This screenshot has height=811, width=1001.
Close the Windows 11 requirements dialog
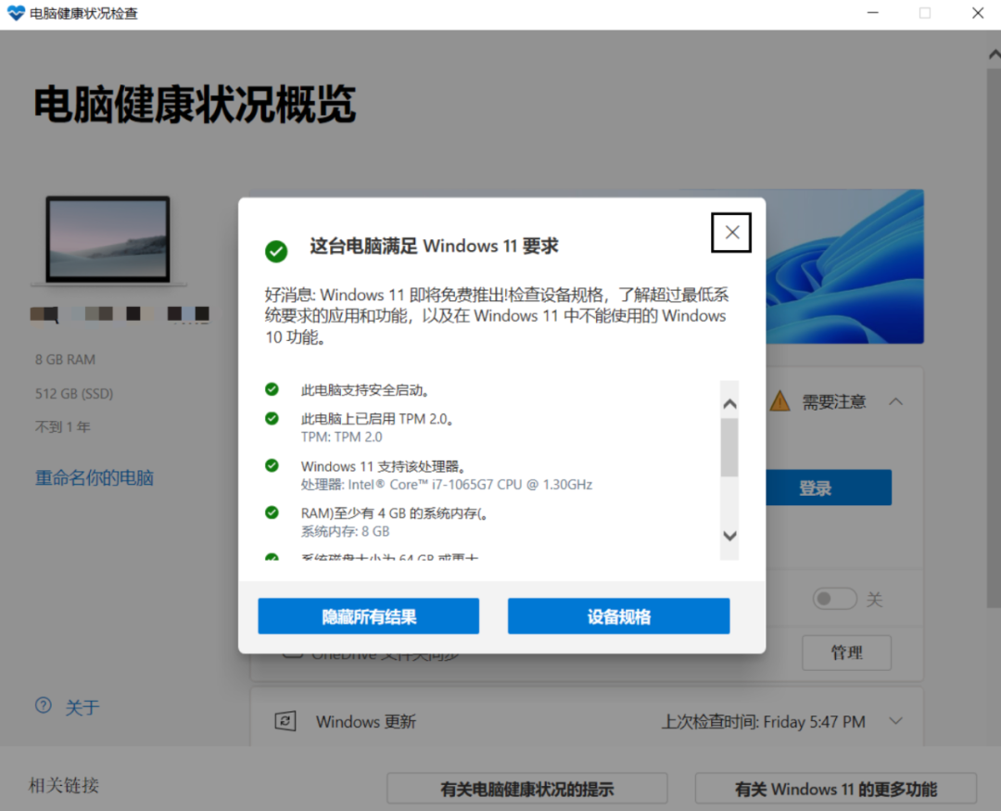coord(731,233)
